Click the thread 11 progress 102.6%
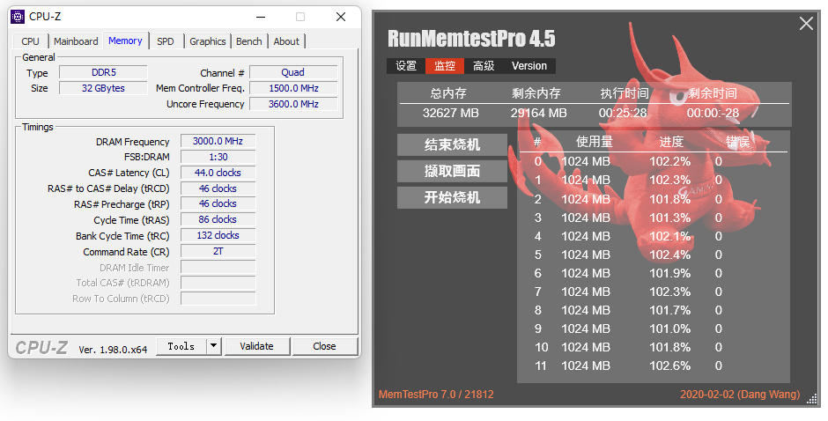Image resolution: width=828 pixels, height=421 pixels. [670, 366]
